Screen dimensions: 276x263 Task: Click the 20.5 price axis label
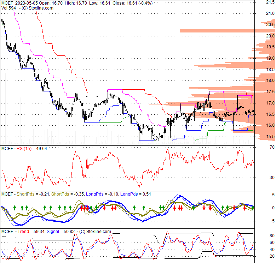pos(270,25)
